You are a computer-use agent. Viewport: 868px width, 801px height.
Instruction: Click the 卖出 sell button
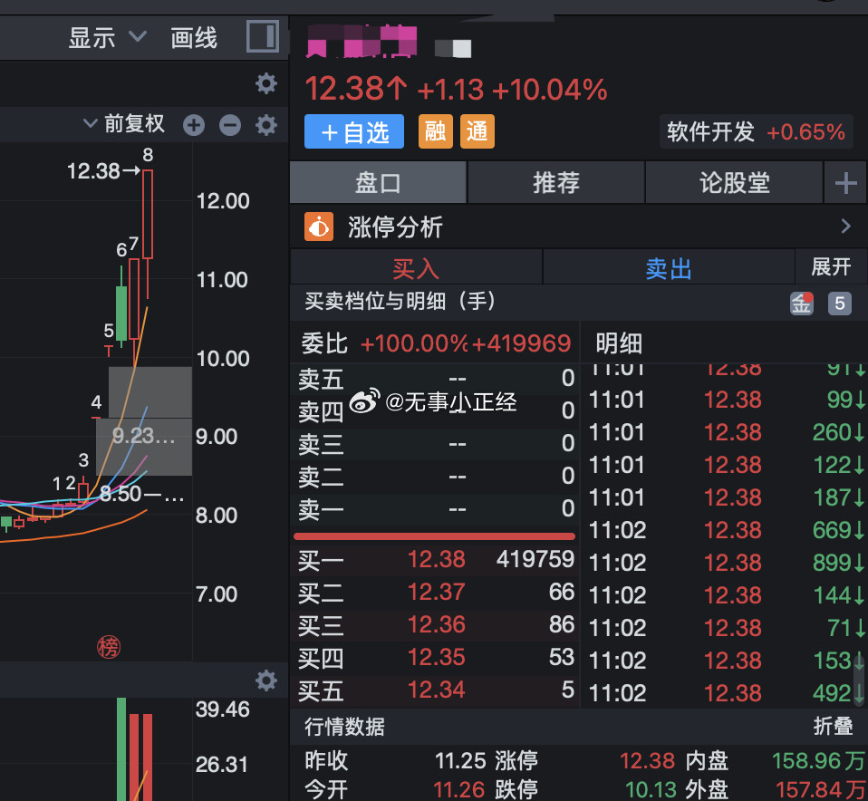[x=669, y=268]
